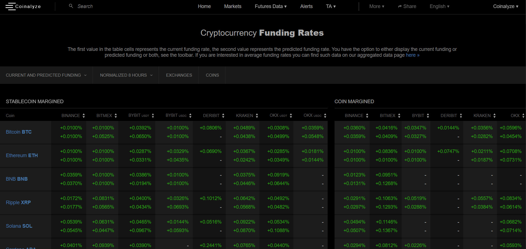This screenshot has width=526, height=249.
Task: Open Bitcoin BTC coin link
Action: point(19,132)
